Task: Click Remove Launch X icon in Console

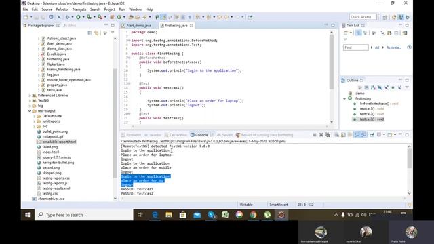Action: (321, 135)
